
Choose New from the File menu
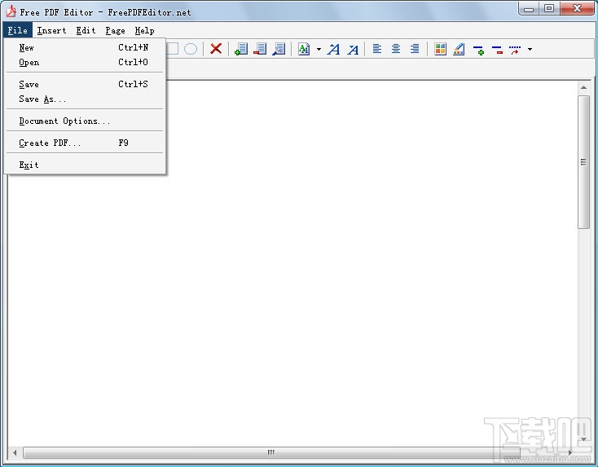pyautogui.click(x=85, y=47)
